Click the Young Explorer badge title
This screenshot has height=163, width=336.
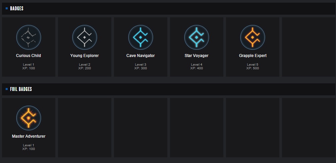pos(85,55)
